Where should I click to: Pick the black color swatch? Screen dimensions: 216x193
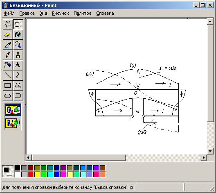pyautogui.click(x=17, y=168)
